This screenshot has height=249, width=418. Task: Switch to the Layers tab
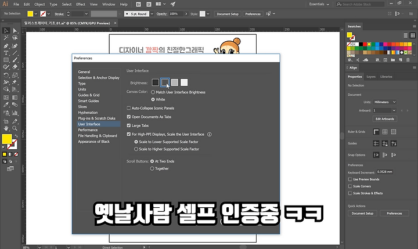coord(371,77)
